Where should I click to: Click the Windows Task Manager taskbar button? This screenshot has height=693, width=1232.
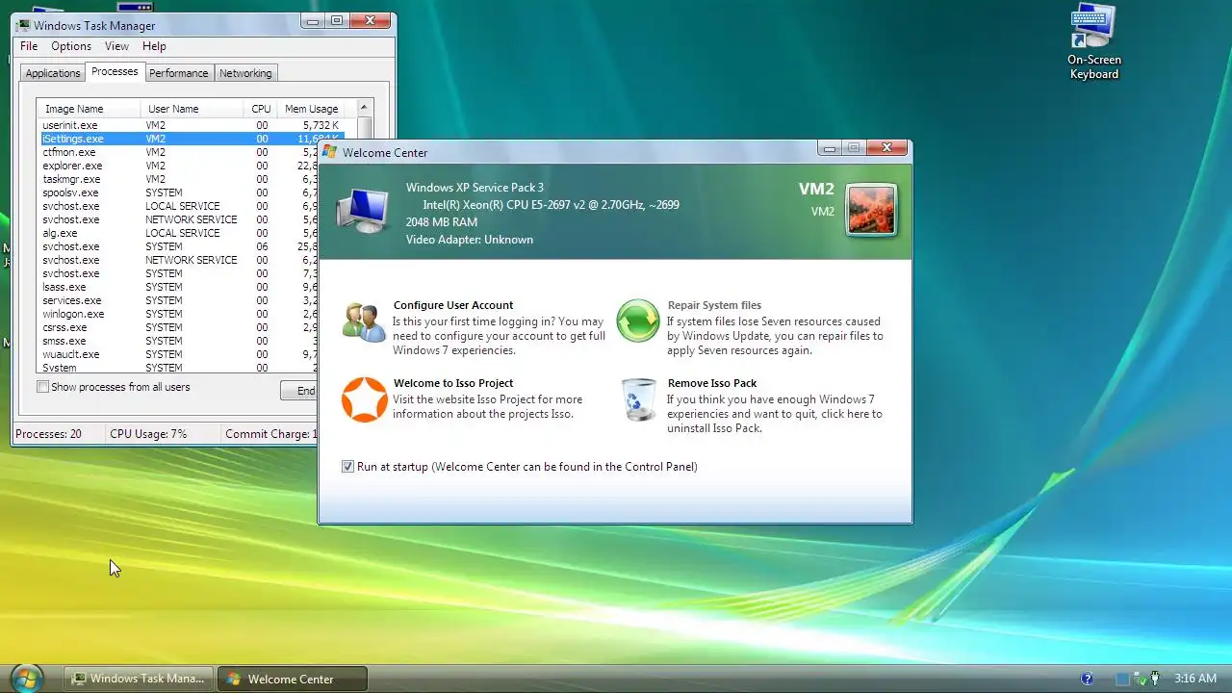pyautogui.click(x=139, y=679)
